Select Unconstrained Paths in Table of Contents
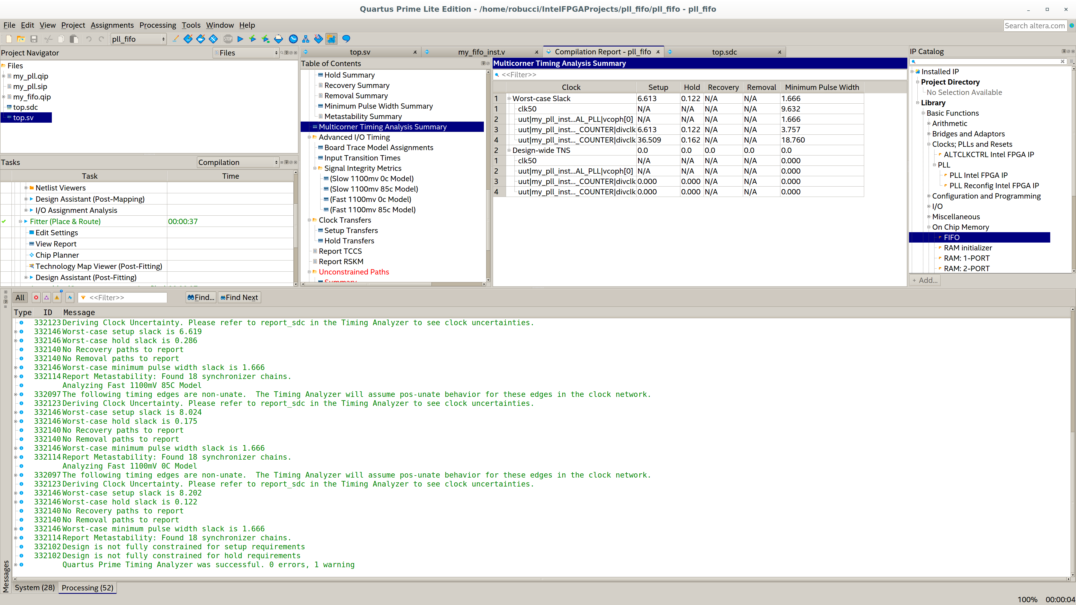Screen dimensions: 1076x605 353,272
